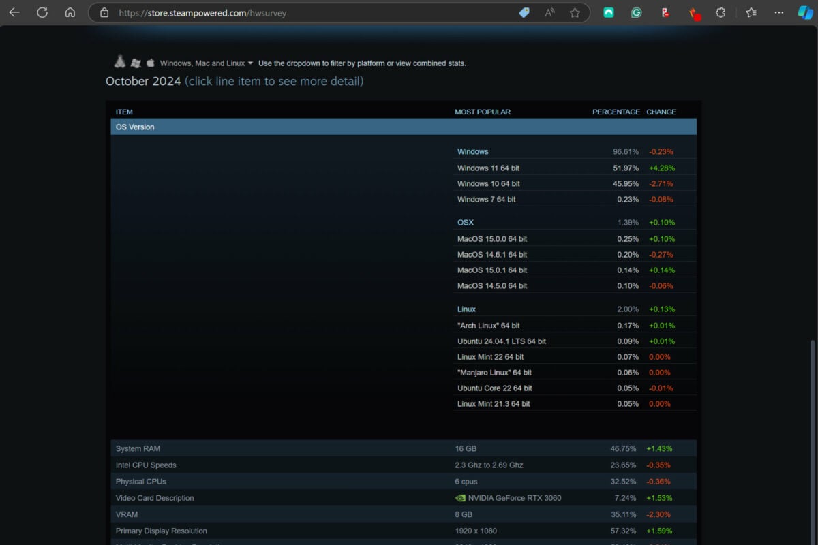Select the Apple platform icon
Image resolution: width=818 pixels, height=545 pixels.
tap(151, 63)
